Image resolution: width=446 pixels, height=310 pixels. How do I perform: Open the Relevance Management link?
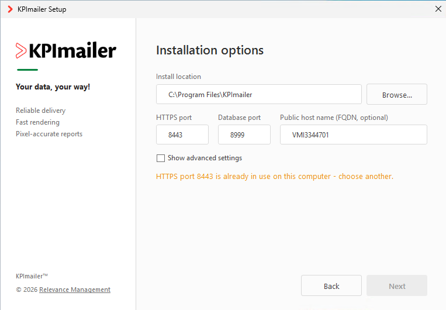(75, 290)
